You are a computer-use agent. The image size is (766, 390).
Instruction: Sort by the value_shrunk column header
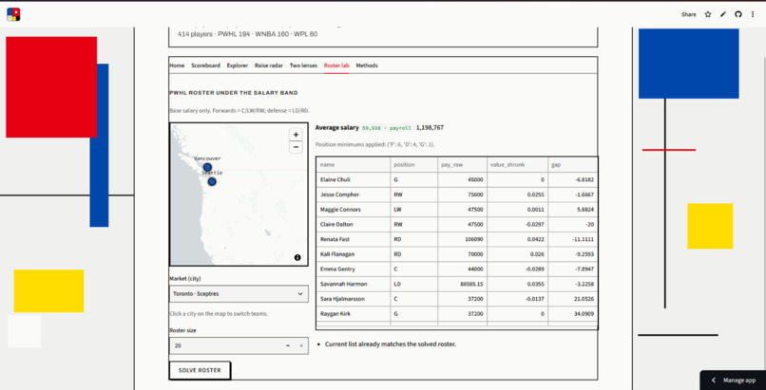pos(517,165)
